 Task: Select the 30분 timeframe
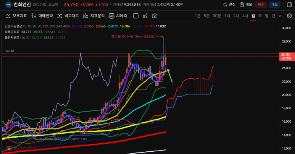[x=217, y=16]
